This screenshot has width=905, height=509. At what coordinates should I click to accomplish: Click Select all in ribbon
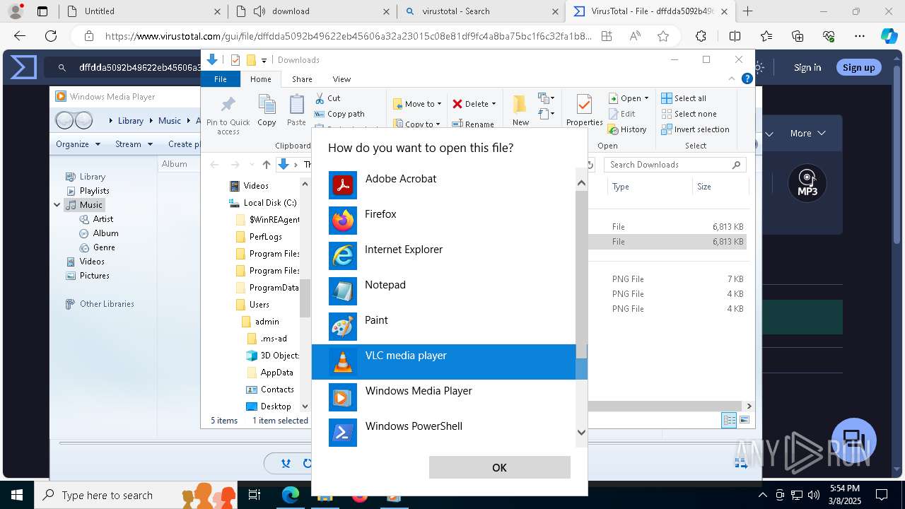click(x=683, y=98)
